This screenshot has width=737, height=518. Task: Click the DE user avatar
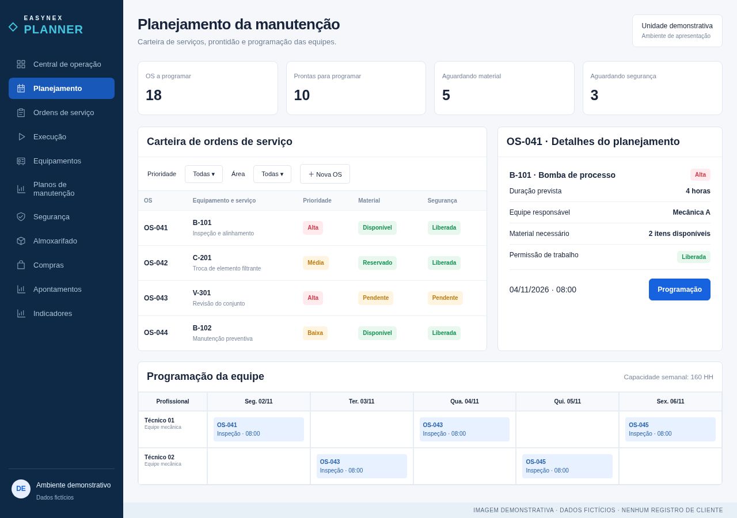pyautogui.click(x=21, y=489)
